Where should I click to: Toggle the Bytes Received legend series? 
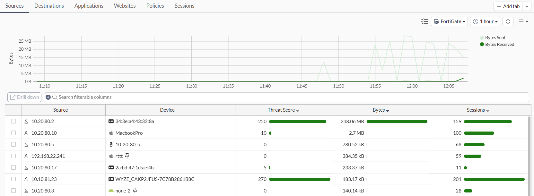pos(497,44)
